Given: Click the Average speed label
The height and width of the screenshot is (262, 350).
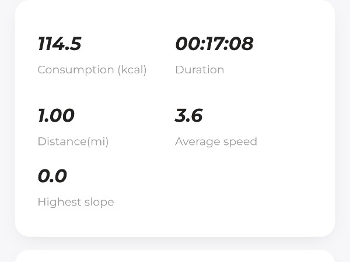Looking at the screenshot, I should pyautogui.click(x=216, y=141).
